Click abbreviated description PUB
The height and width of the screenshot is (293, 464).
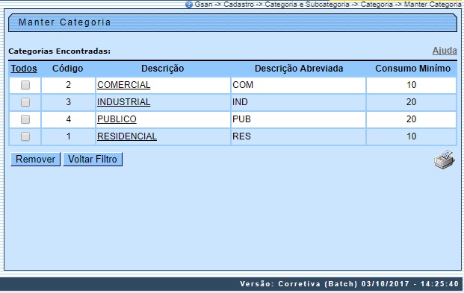point(242,119)
